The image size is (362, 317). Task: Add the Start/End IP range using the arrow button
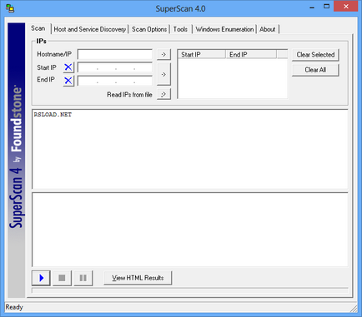click(x=163, y=74)
